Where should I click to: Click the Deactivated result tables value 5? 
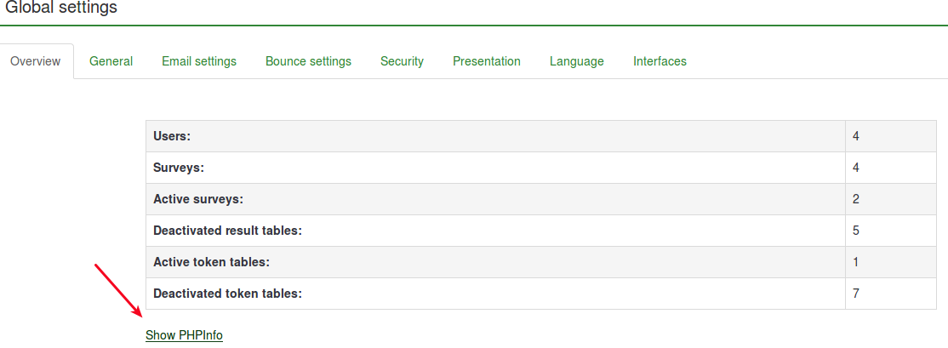pos(856,231)
